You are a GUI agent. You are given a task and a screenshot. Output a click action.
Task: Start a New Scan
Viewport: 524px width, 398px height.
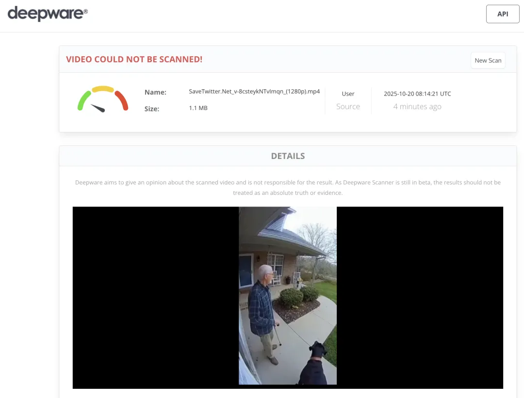[x=488, y=61]
